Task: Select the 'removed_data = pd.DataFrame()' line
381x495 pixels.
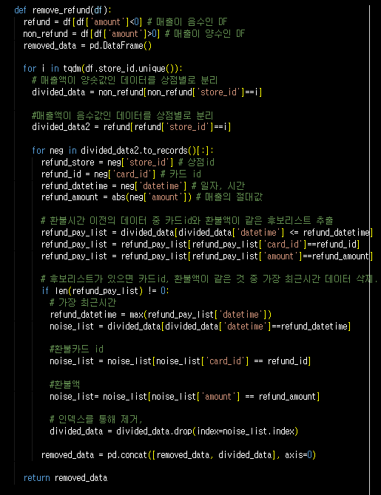Action: [x=87, y=46]
